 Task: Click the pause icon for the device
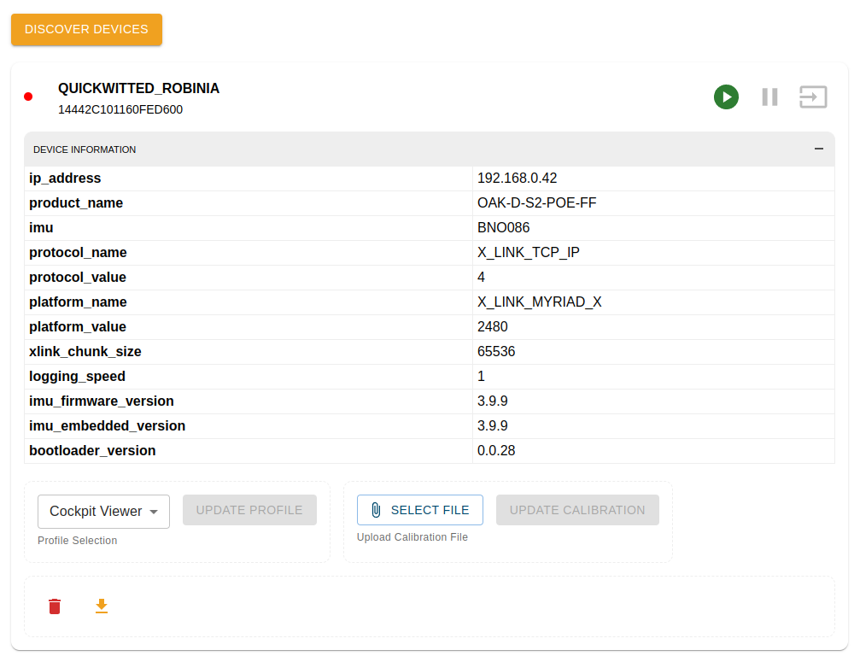pos(769,97)
